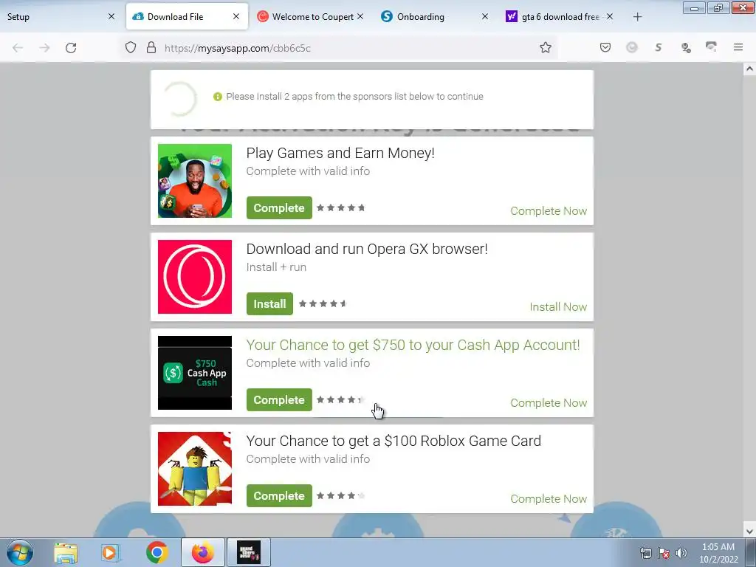Open Action Center flag tray icon
The image size is (756, 567).
664,553
